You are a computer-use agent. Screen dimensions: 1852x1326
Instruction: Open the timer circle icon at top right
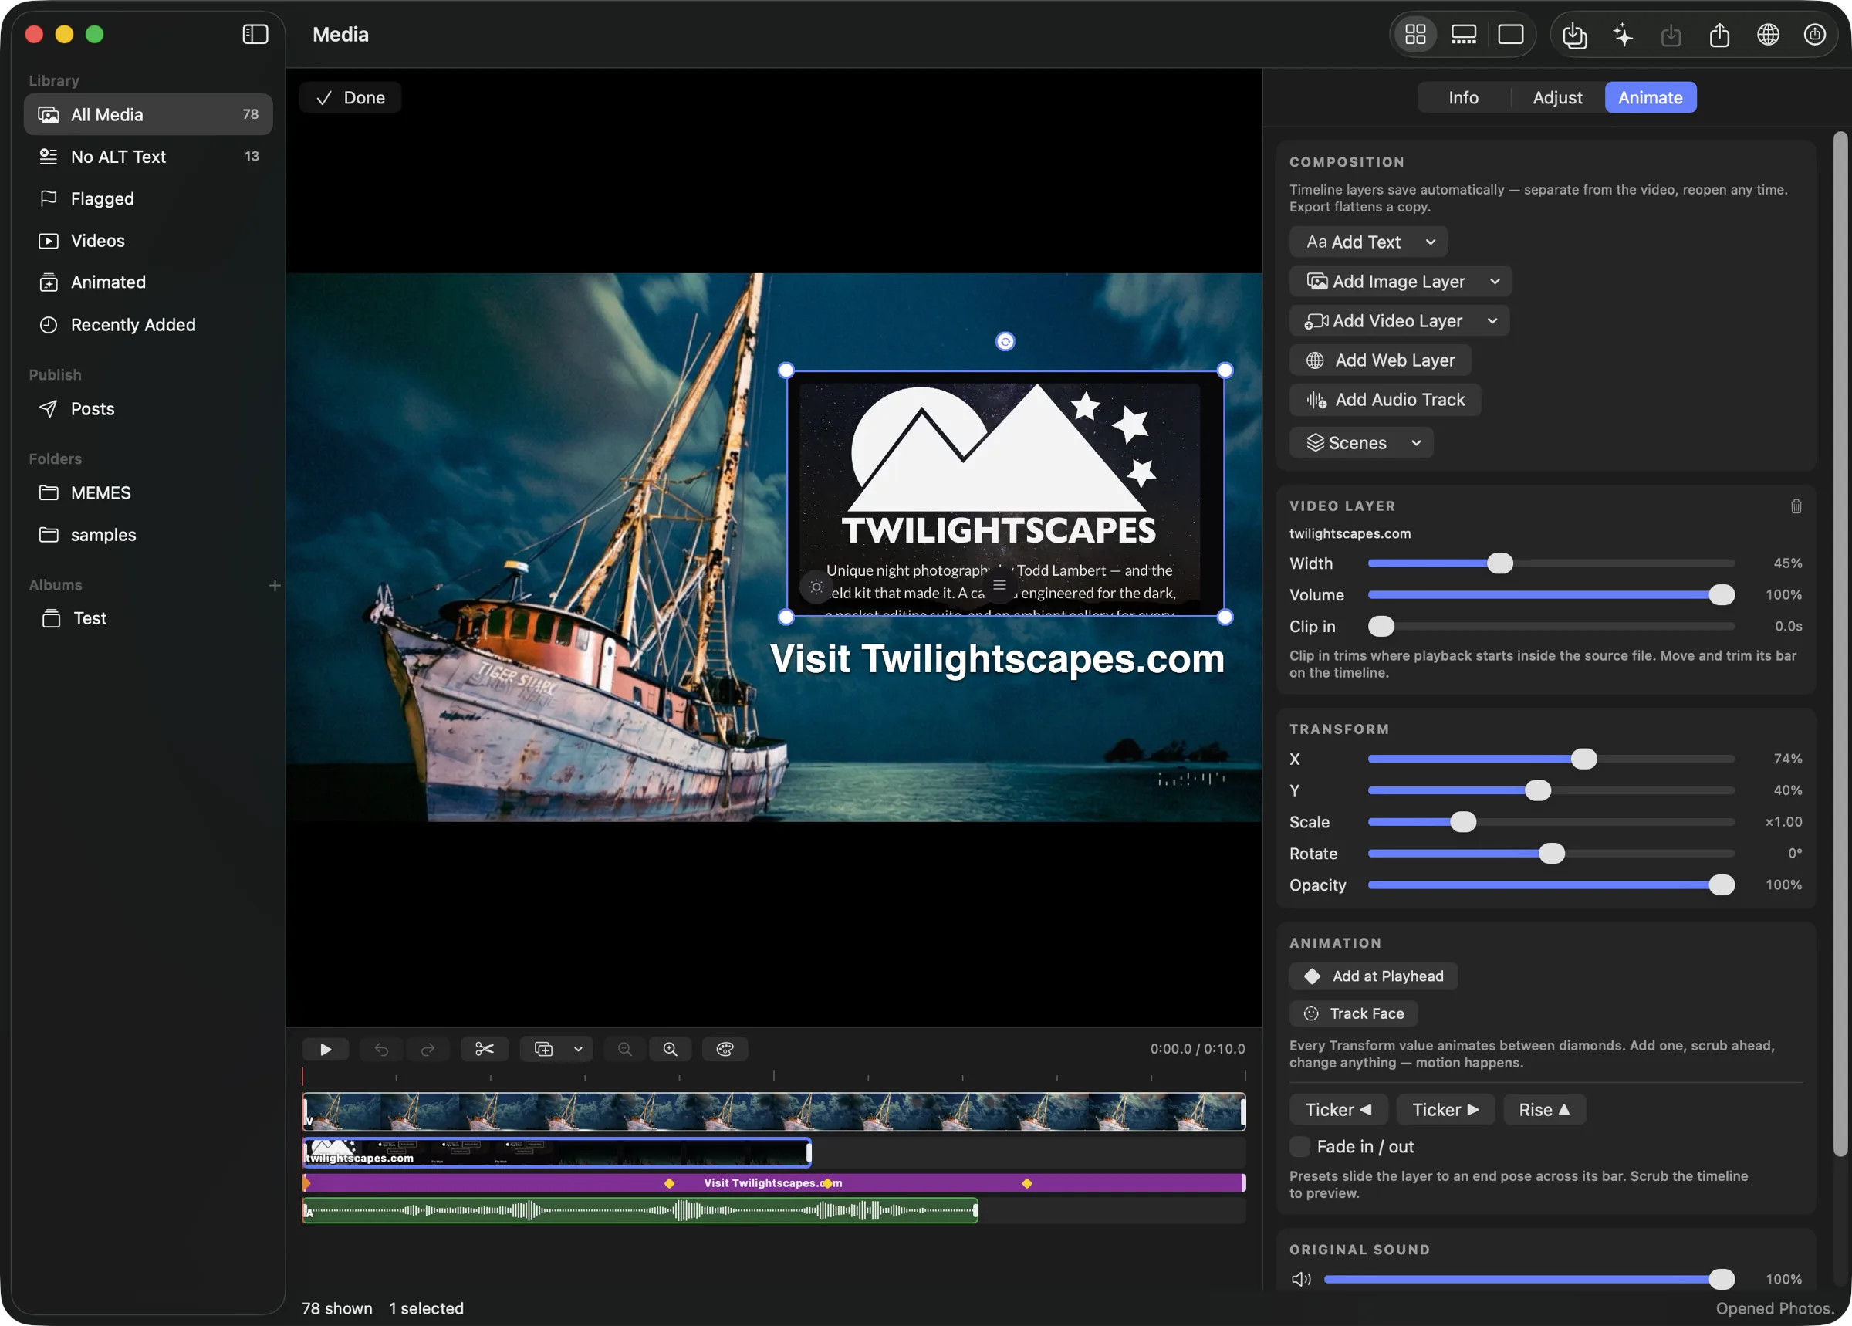coord(1815,35)
